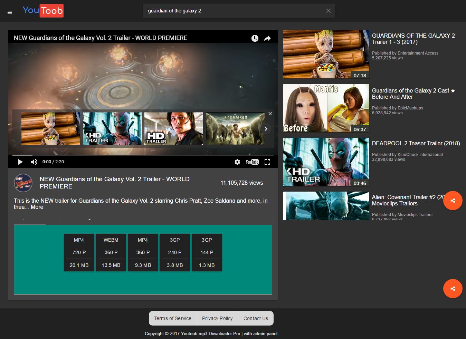
Task: Click the share arrow in the player header
Action: coord(267,38)
